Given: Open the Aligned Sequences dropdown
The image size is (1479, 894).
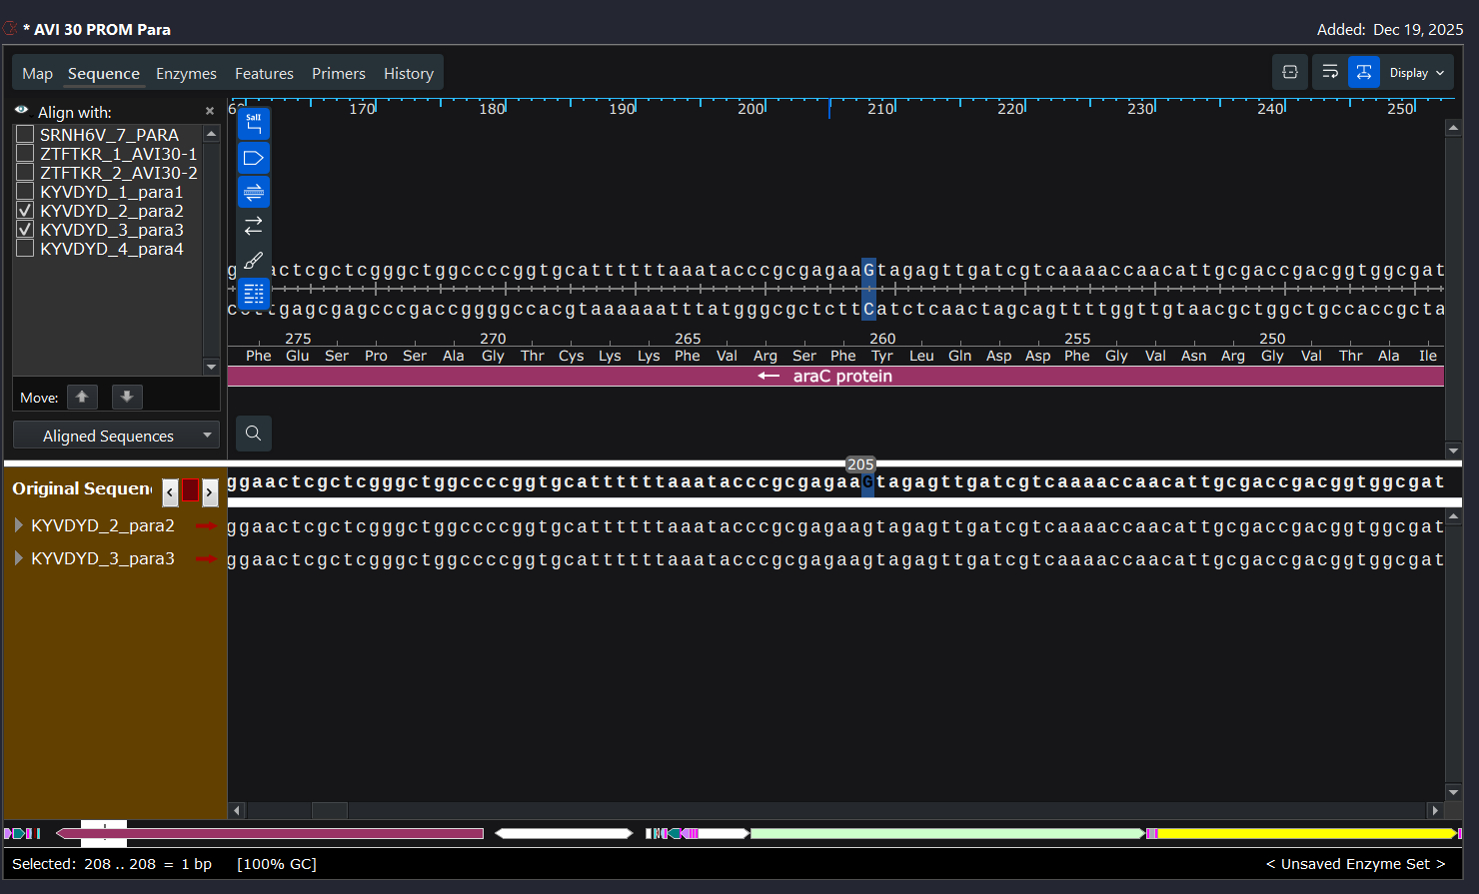Looking at the screenshot, I should [x=116, y=436].
